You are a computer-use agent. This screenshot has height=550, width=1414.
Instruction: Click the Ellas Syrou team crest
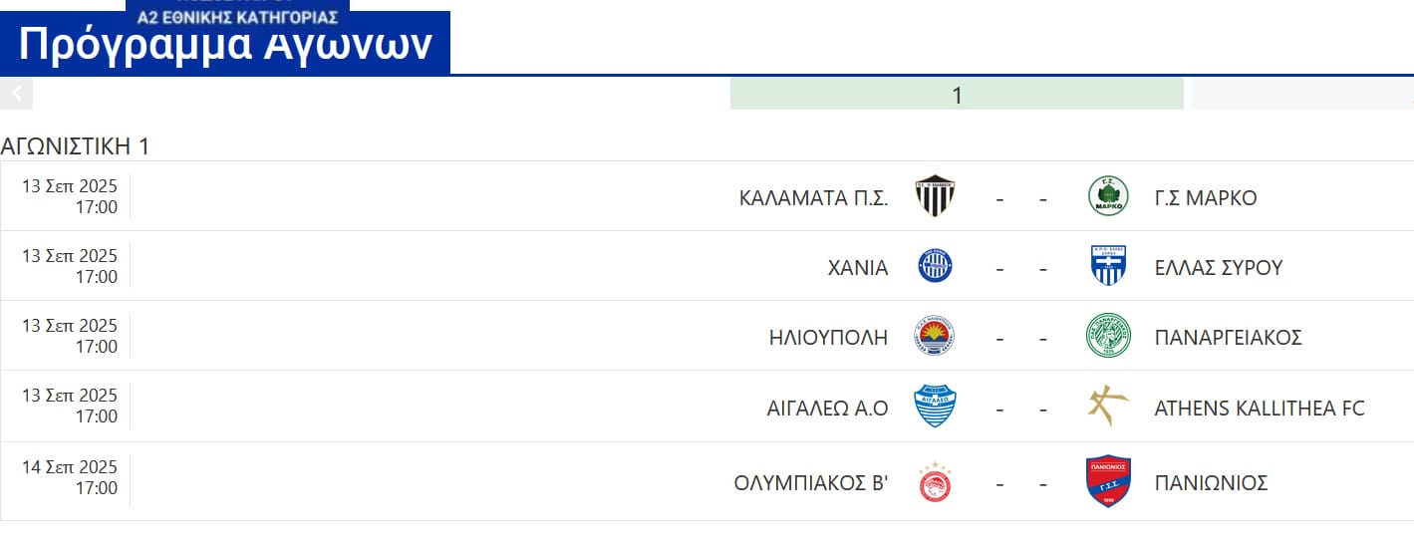point(1108,266)
